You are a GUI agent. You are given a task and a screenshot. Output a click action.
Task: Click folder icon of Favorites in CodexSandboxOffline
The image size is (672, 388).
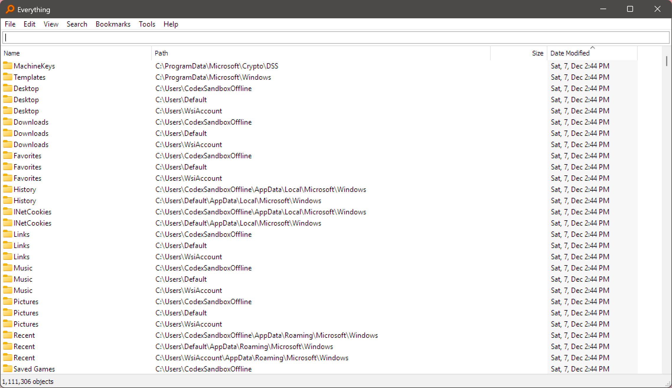pyautogui.click(x=8, y=155)
